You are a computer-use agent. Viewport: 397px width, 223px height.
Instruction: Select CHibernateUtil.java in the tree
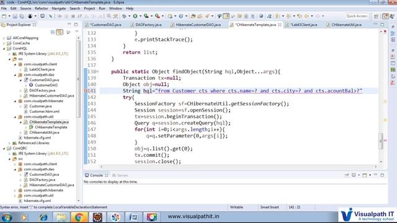tap(44, 133)
